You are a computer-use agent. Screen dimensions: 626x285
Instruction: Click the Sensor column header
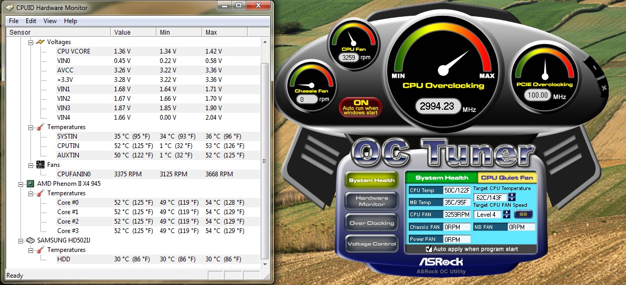pos(59,33)
